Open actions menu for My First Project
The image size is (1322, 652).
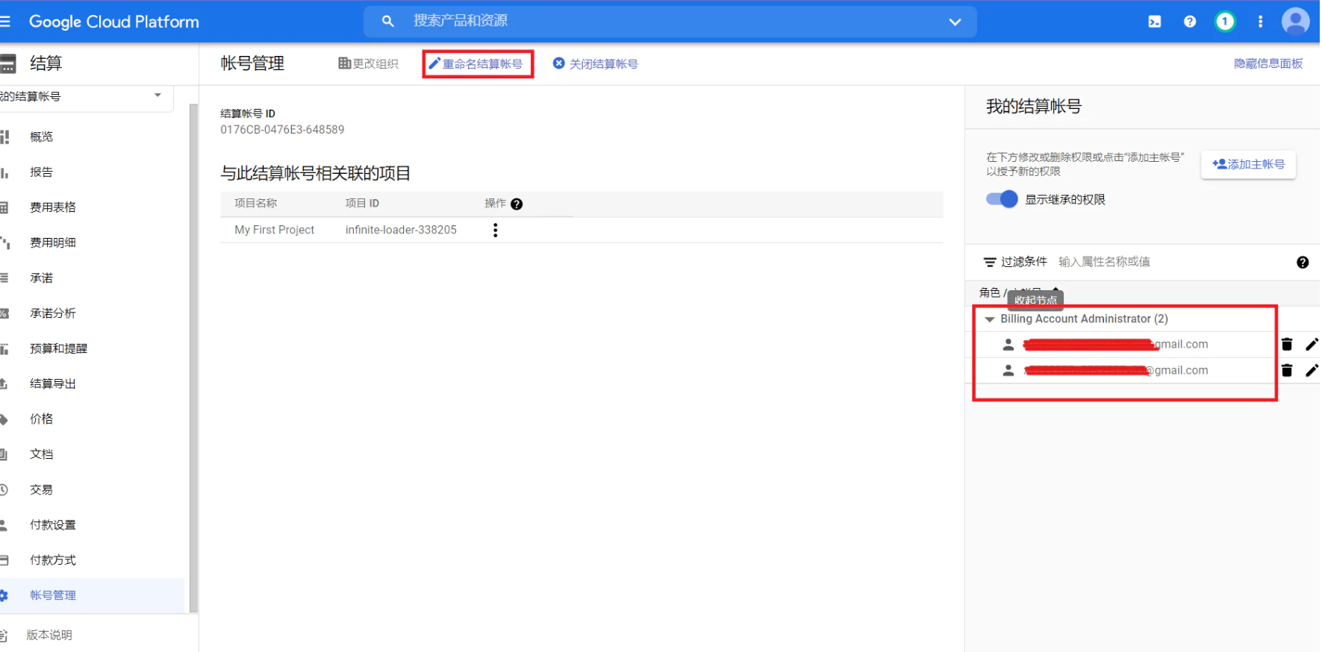pos(495,231)
